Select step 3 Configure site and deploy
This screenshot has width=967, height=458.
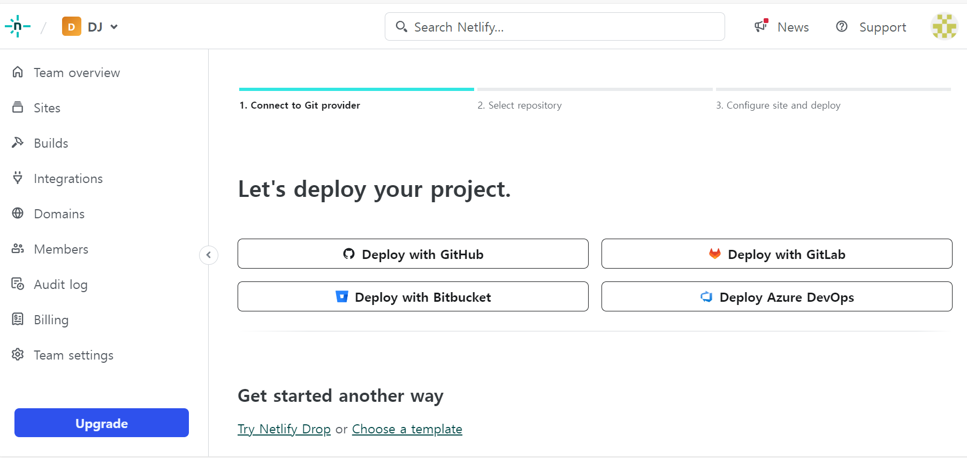point(778,105)
